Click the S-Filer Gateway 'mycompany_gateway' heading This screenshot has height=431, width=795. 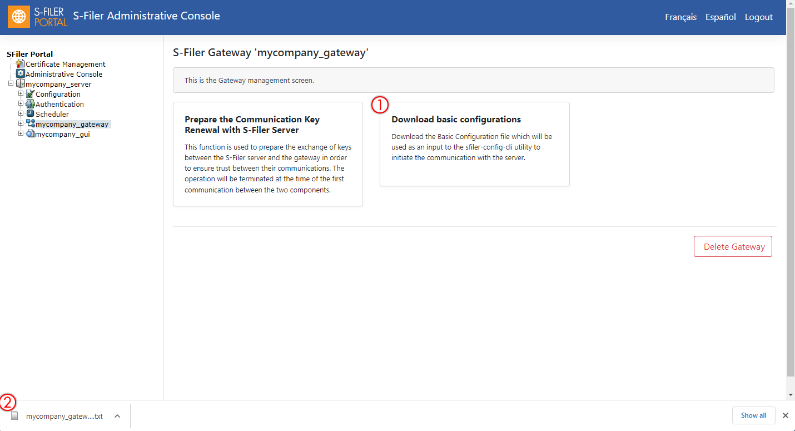(271, 53)
